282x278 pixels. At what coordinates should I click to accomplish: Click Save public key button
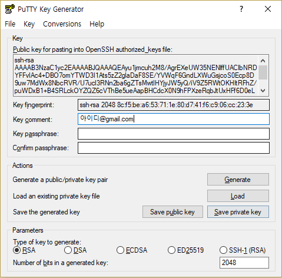click(172, 212)
